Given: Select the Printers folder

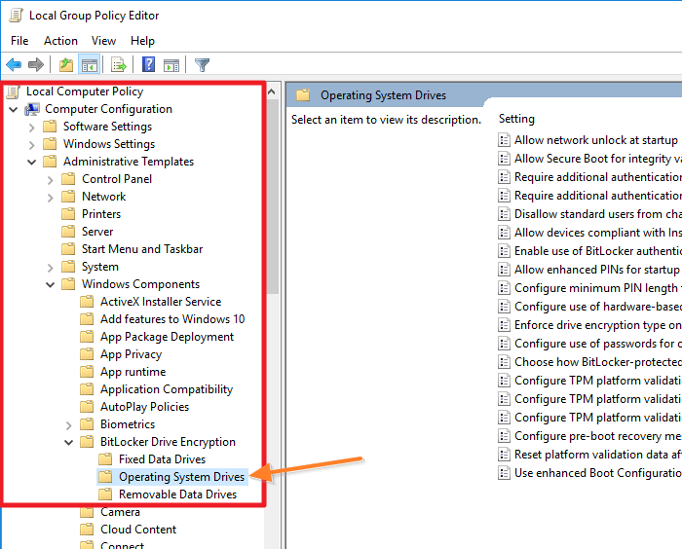Looking at the screenshot, I should click(x=101, y=214).
